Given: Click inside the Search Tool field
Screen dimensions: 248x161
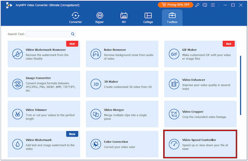Looking at the screenshot, I should click(x=51, y=34).
